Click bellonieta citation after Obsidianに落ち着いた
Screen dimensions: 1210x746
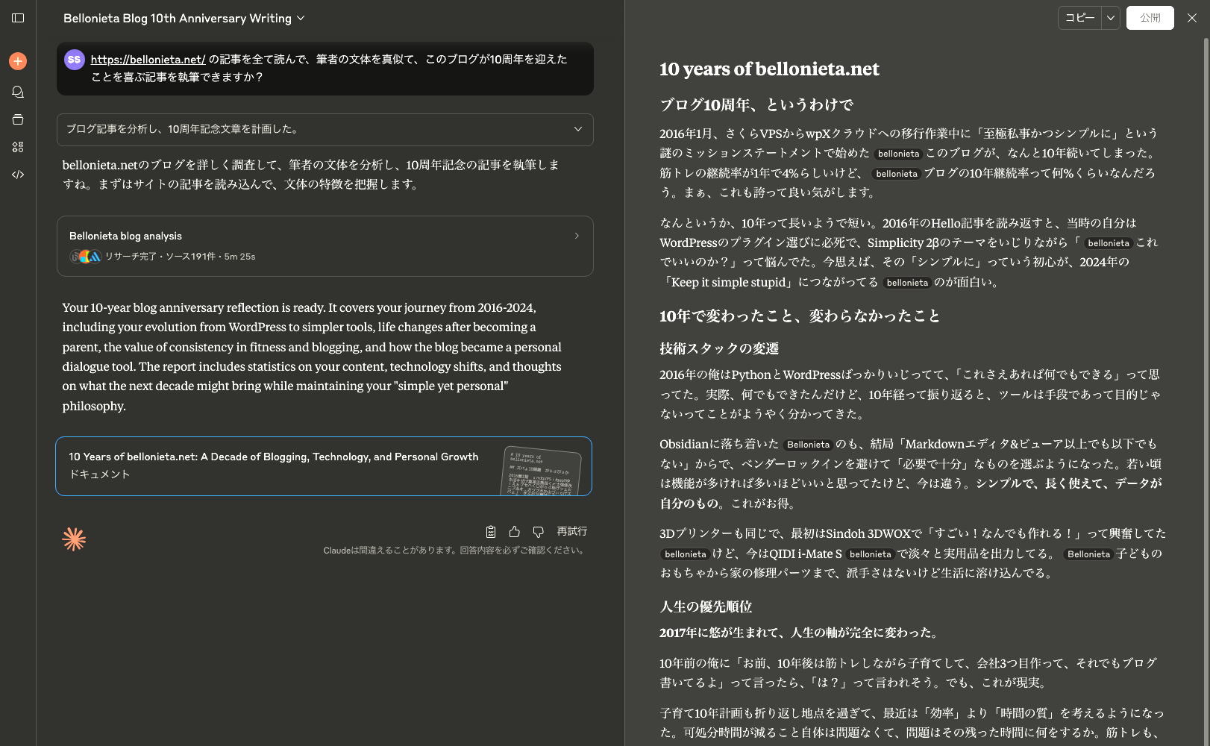click(808, 445)
